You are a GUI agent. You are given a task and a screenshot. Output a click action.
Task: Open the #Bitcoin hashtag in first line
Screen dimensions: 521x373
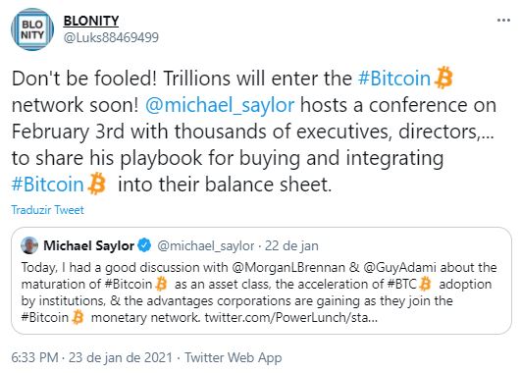pos(394,79)
